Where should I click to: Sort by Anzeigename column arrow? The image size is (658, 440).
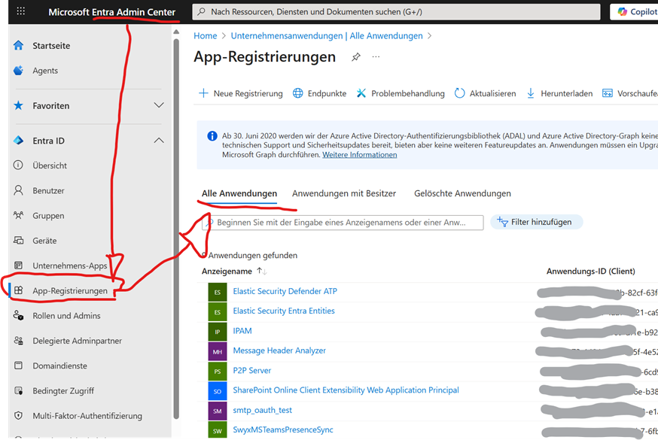(x=262, y=271)
